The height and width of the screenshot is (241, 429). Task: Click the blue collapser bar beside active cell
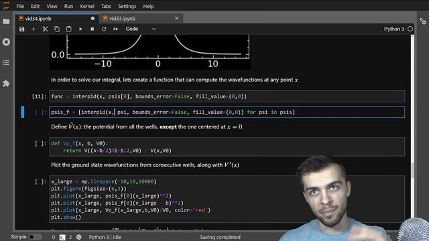pos(23,112)
